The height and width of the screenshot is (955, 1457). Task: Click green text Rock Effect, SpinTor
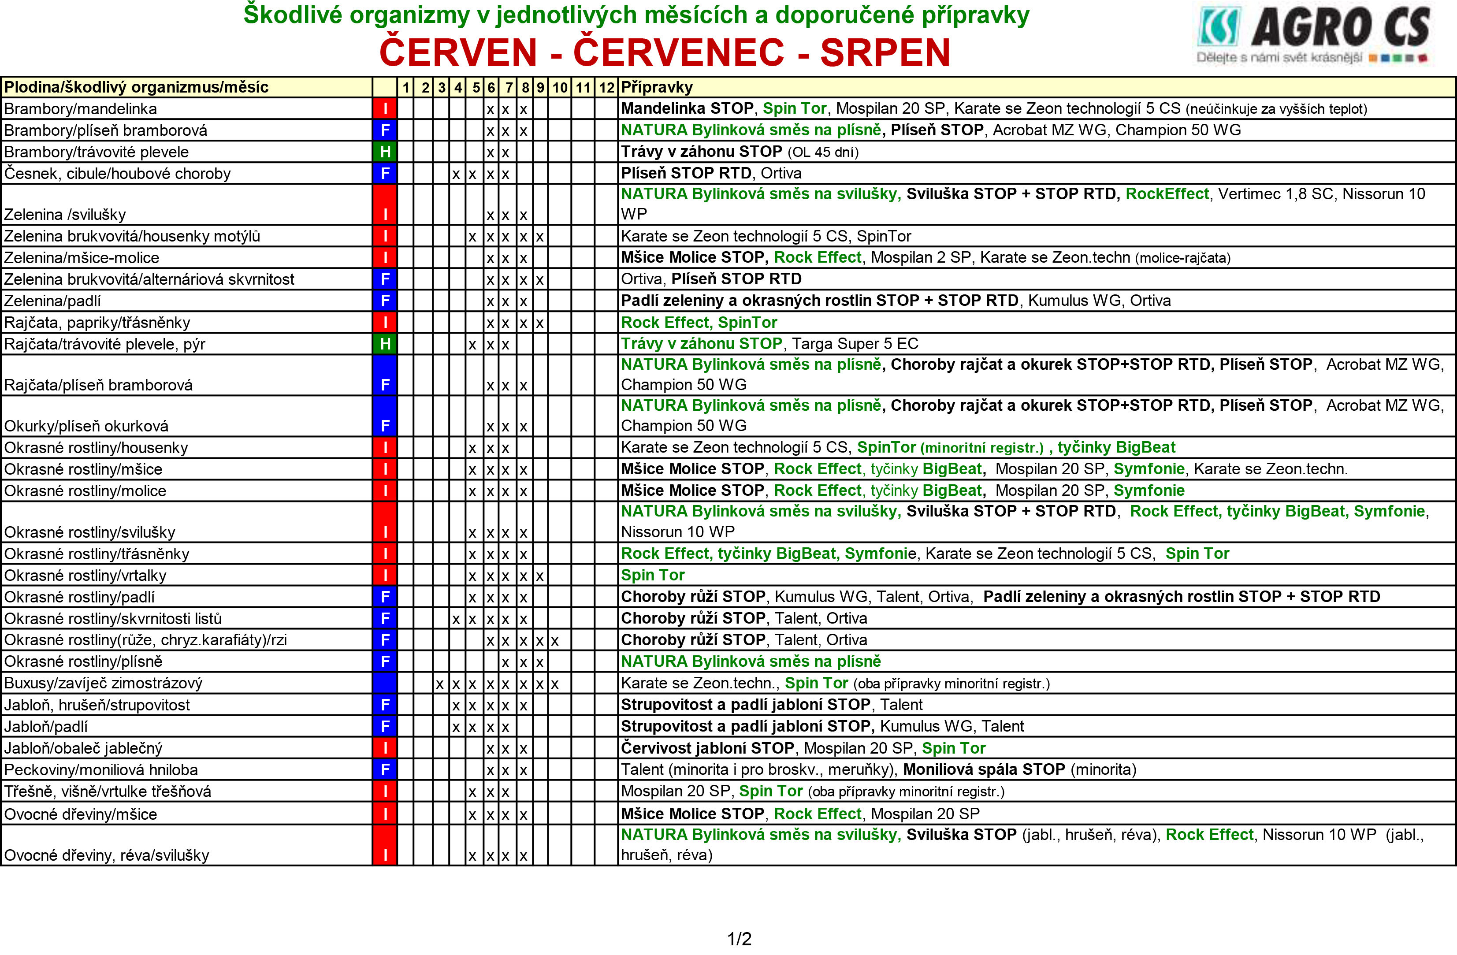click(x=699, y=323)
